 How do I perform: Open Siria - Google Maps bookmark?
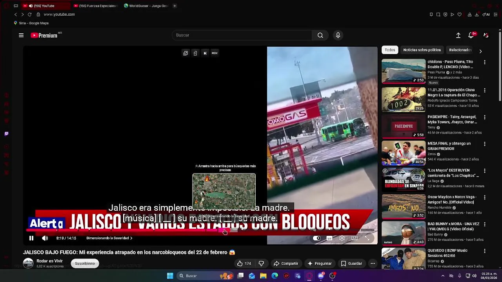(31, 23)
